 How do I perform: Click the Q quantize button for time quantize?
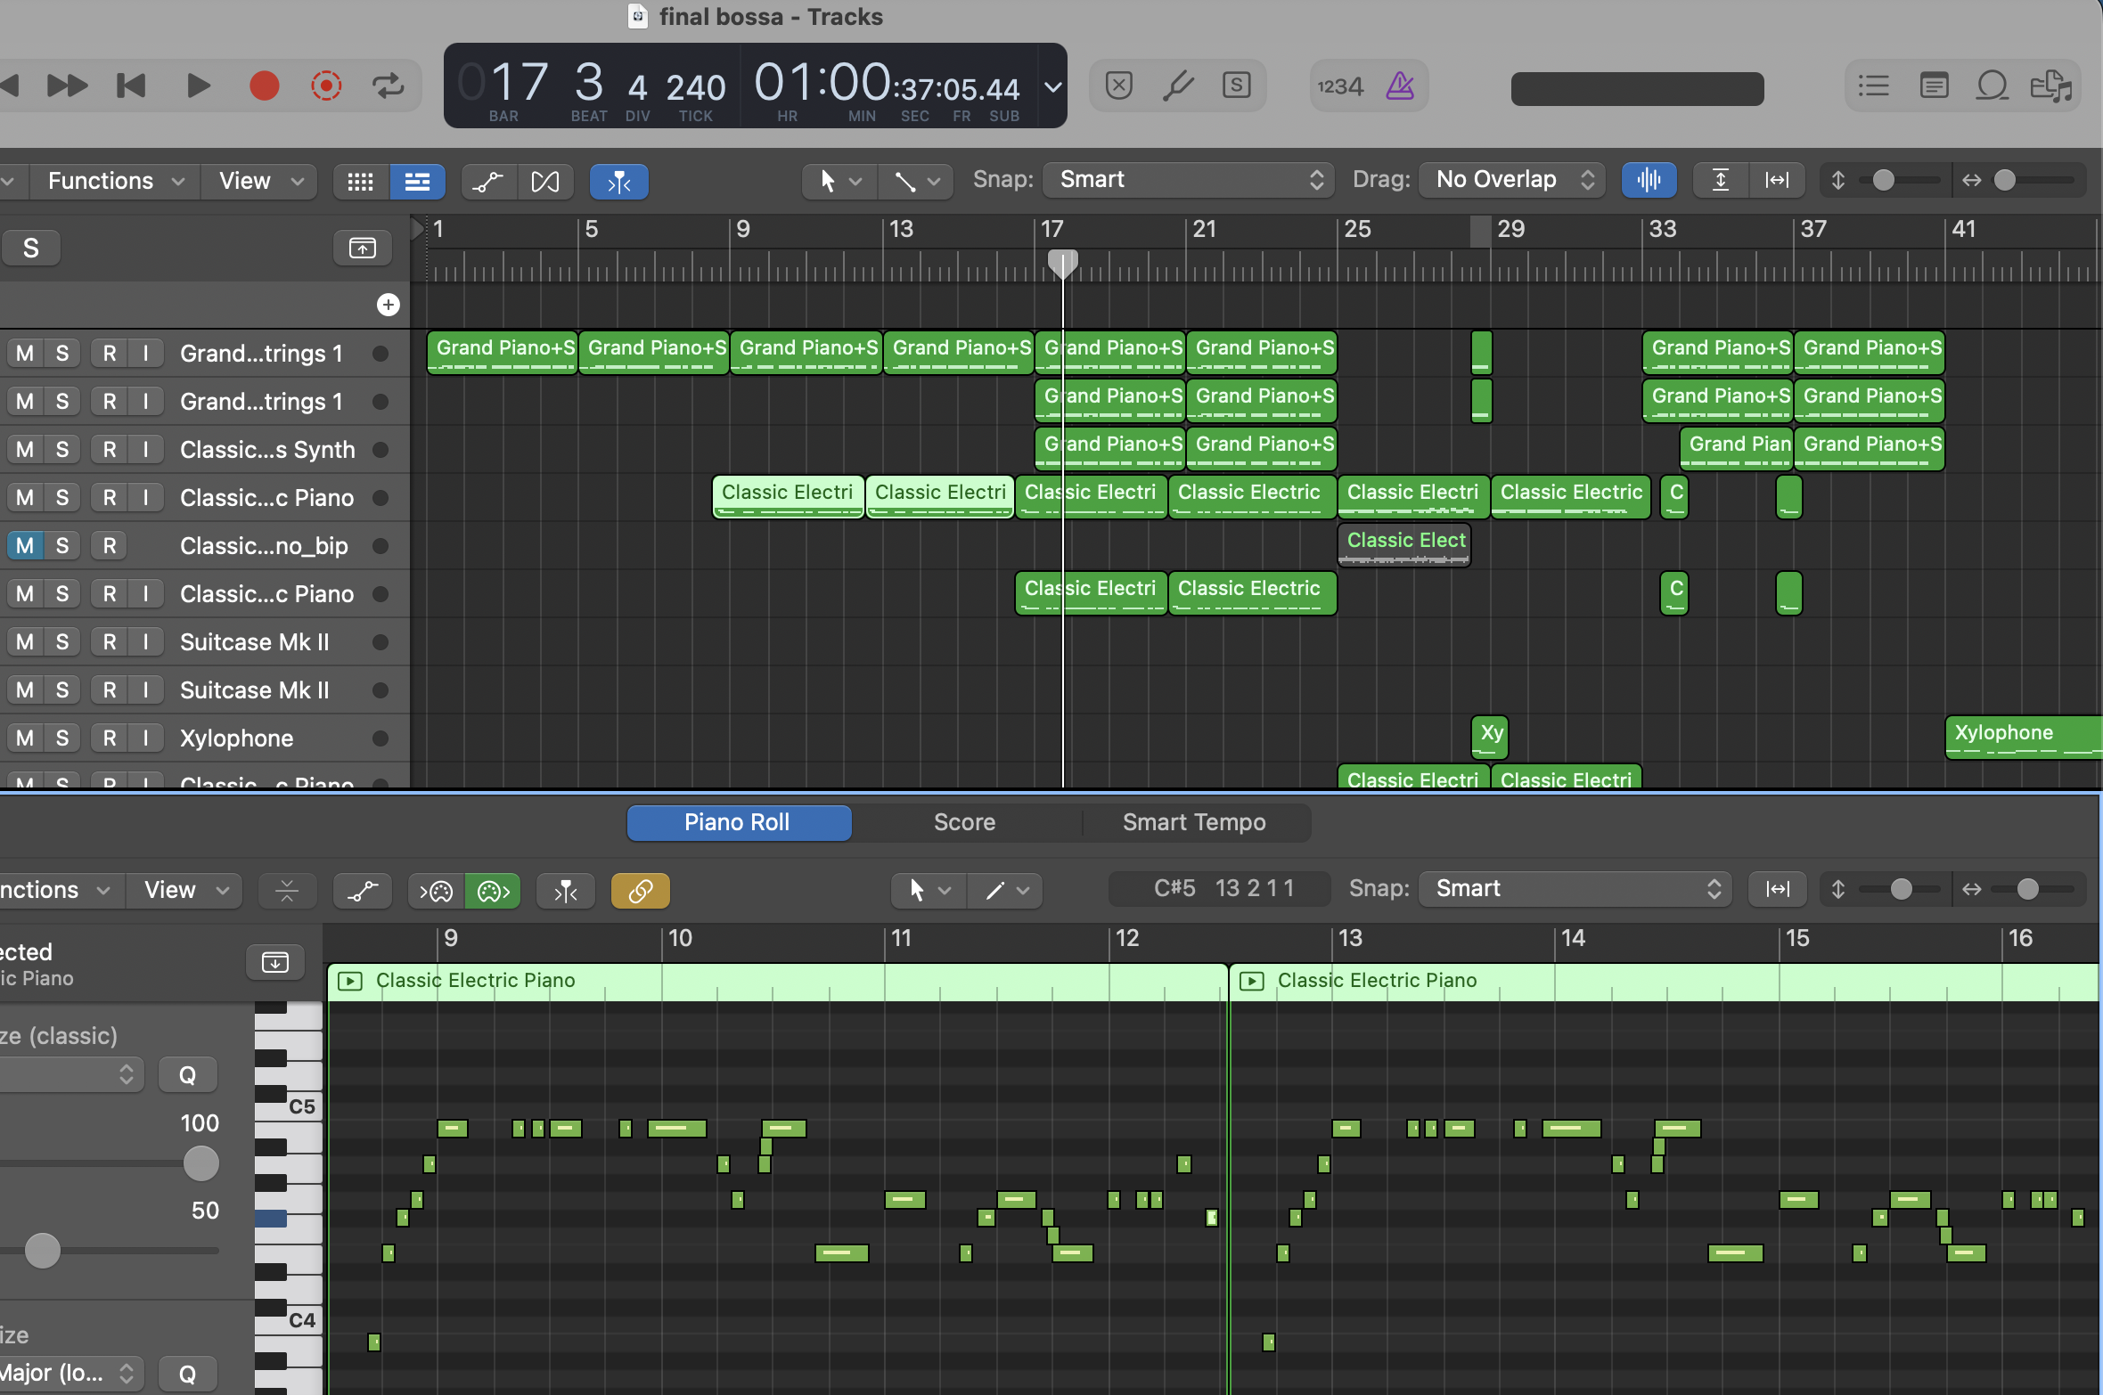(187, 1075)
